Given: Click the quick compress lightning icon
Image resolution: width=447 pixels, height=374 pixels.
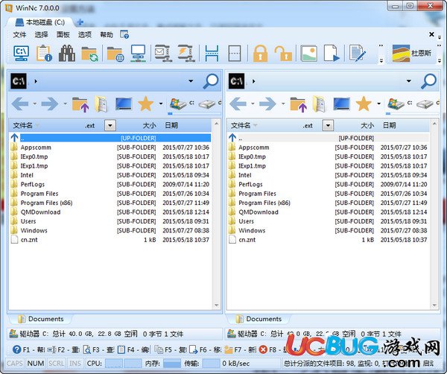Looking at the screenshot, I should [x=186, y=54].
